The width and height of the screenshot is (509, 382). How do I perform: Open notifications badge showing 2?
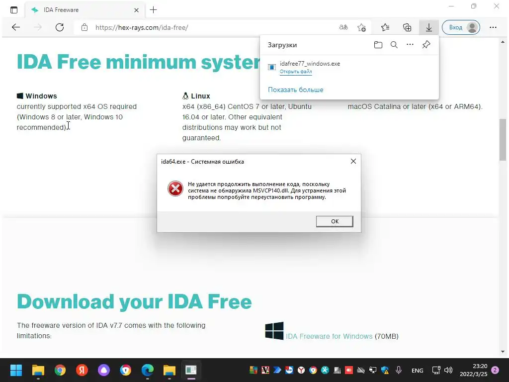pos(495,370)
